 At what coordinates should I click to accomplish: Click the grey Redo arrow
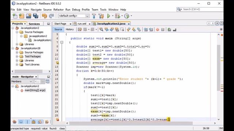tap(52, 16)
